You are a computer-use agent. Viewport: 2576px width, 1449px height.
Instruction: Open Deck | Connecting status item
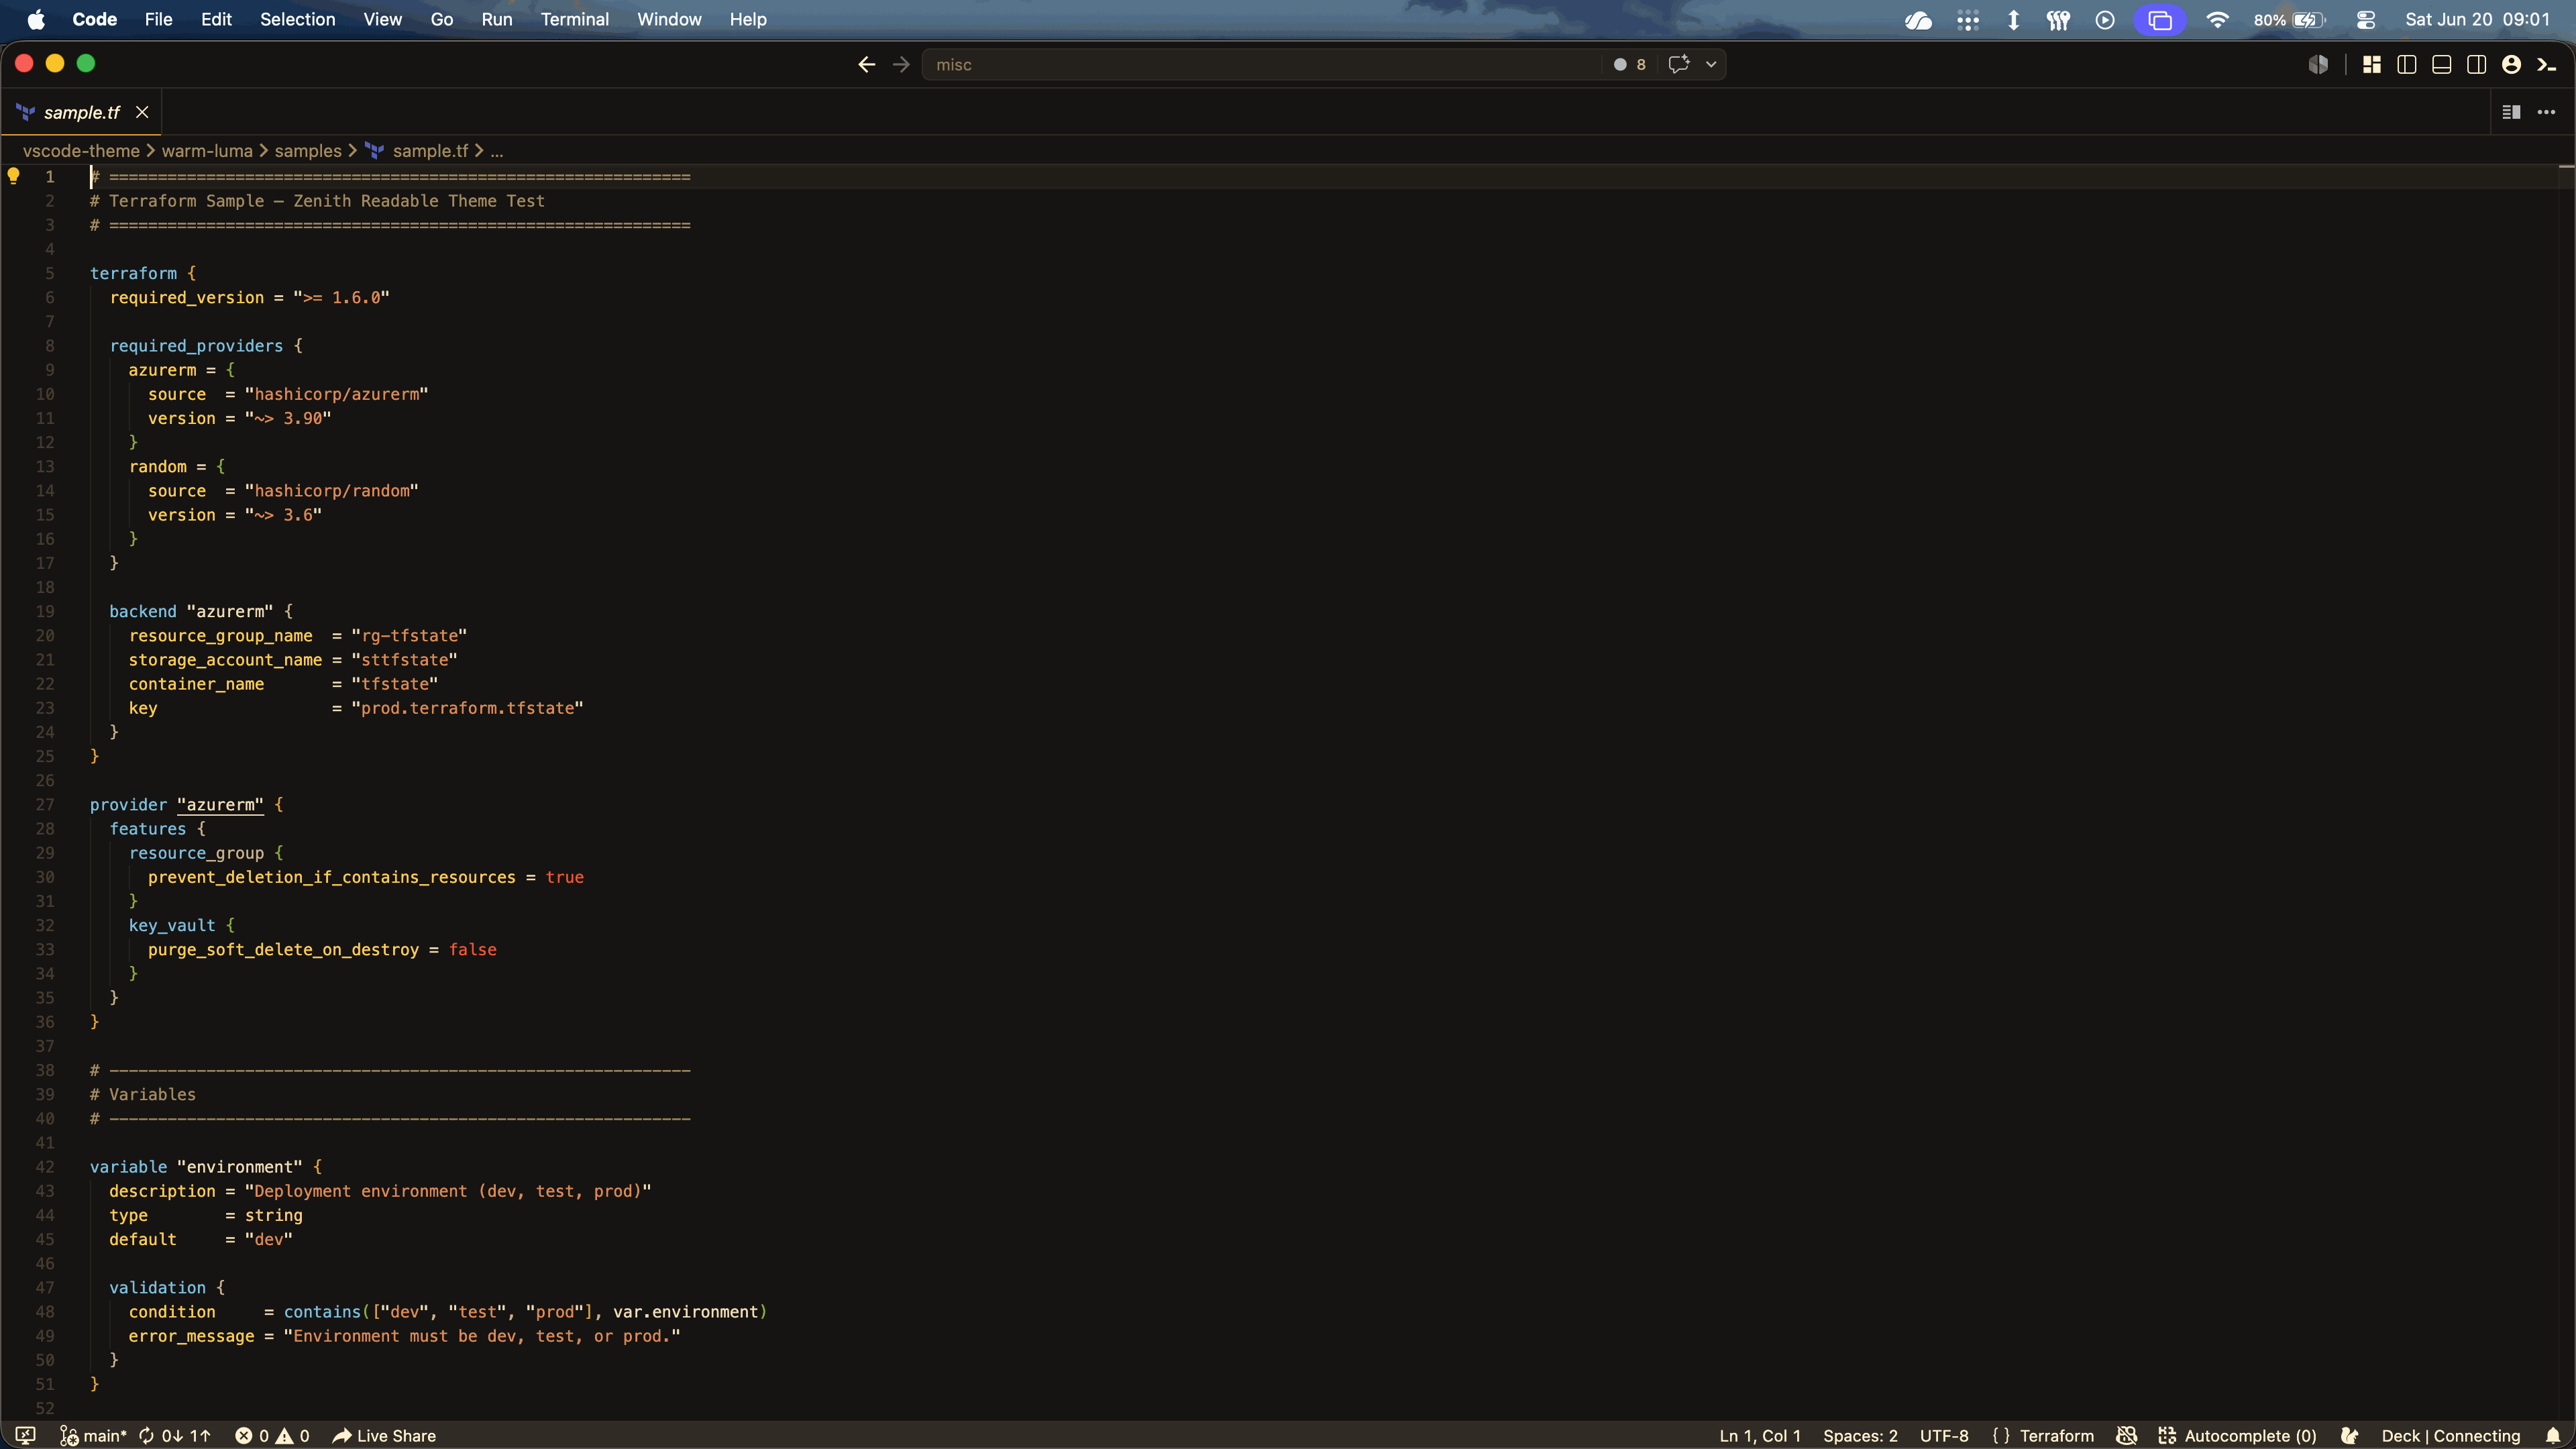2451,1435
